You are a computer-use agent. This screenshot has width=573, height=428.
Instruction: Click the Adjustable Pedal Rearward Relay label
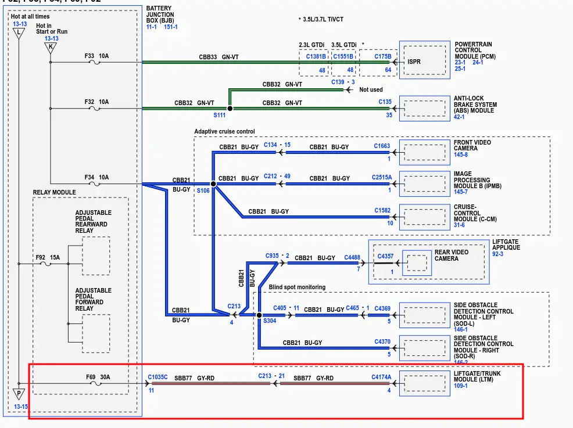click(94, 222)
